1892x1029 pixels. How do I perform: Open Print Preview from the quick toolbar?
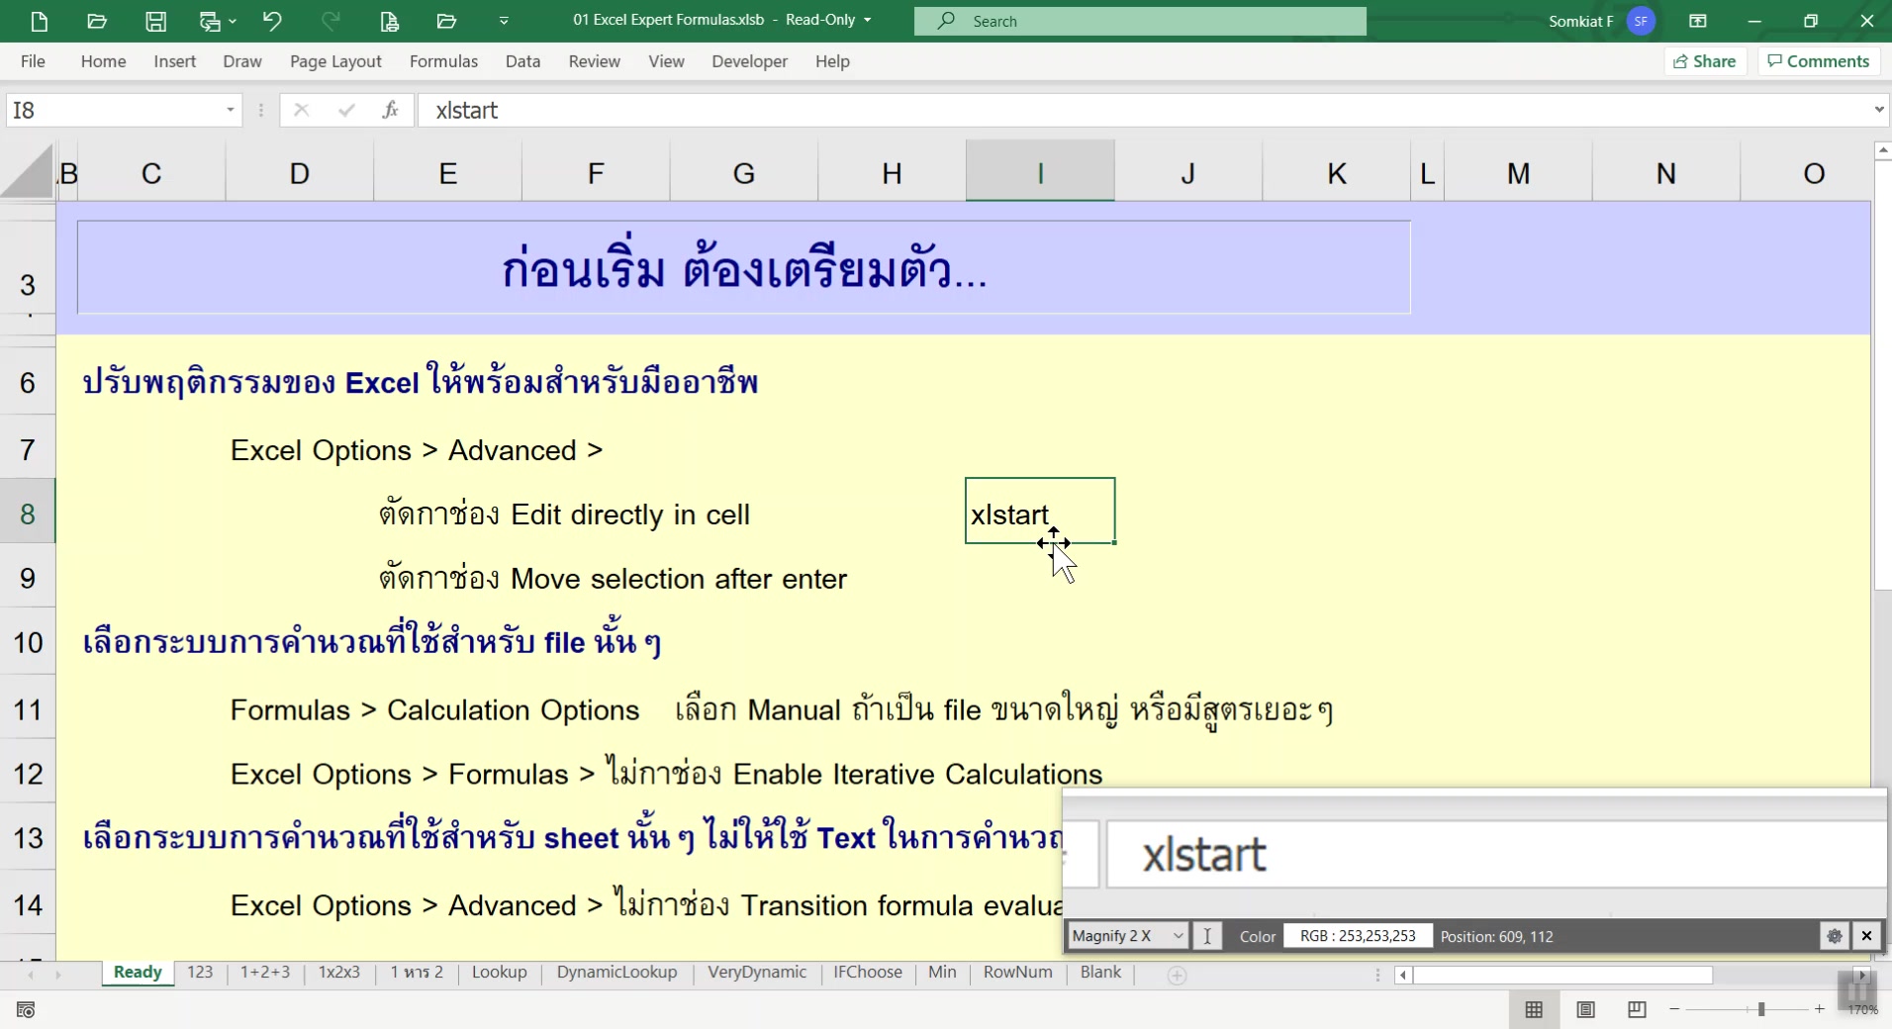389,21
